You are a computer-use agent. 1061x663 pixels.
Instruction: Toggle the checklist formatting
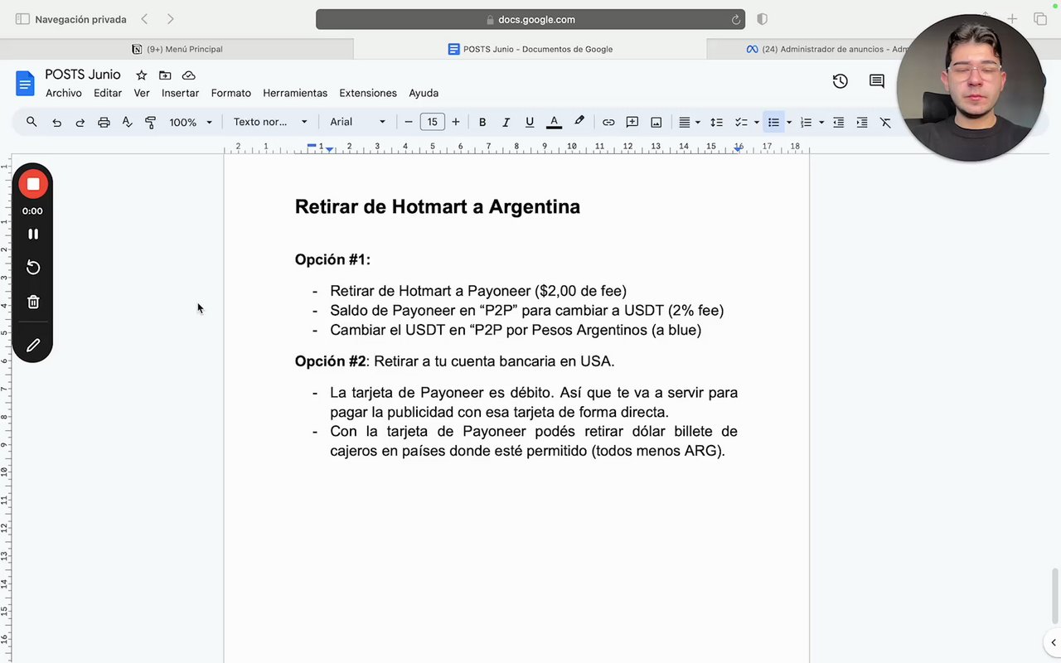coord(741,122)
